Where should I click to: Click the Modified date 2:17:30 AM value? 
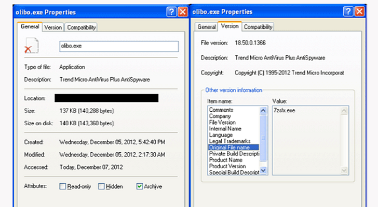pyautogui.click(x=112, y=155)
